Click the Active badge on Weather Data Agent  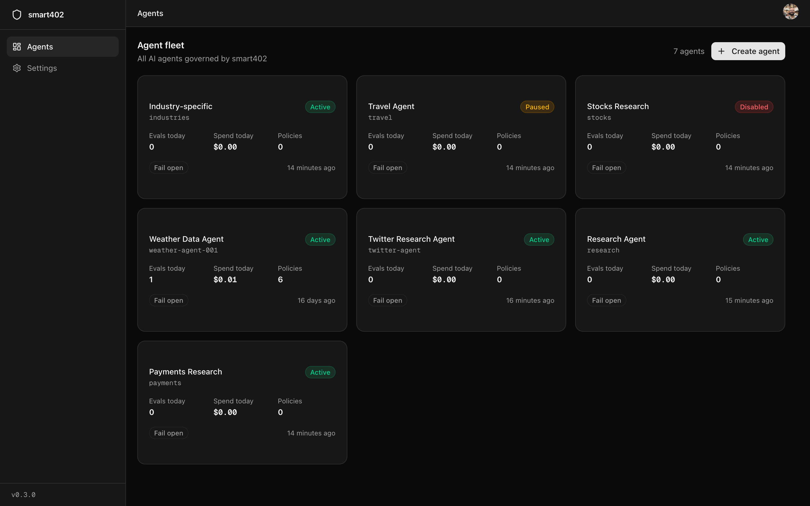point(320,239)
